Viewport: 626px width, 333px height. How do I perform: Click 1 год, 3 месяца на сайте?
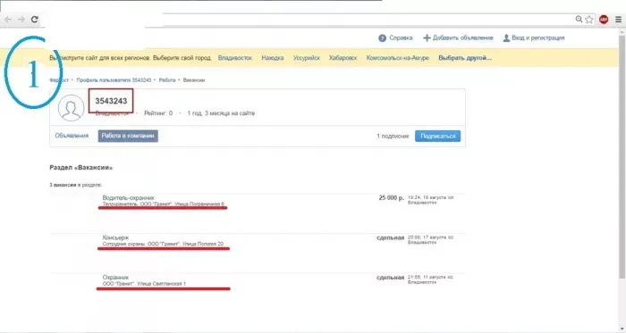(x=221, y=113)
